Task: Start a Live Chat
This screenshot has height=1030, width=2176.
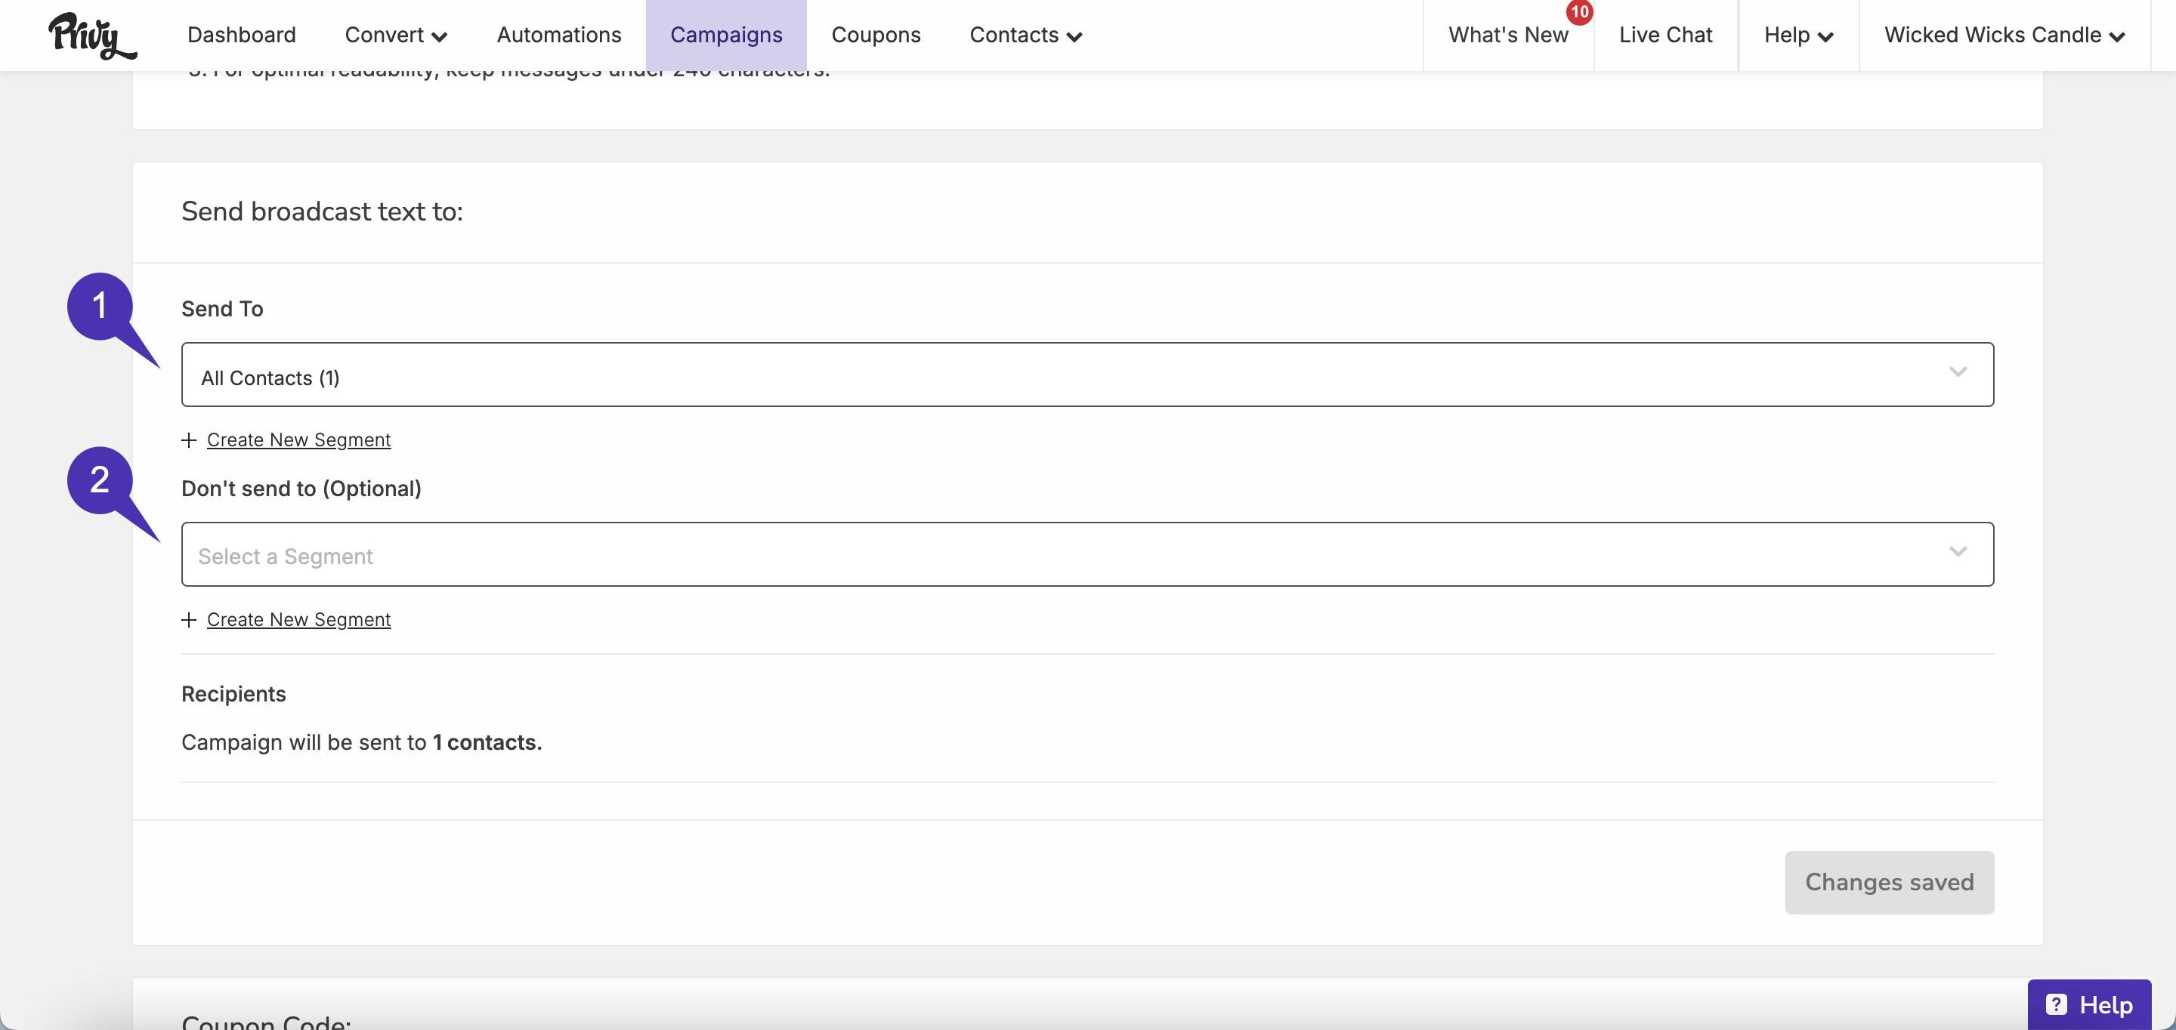Action: 1666,35
